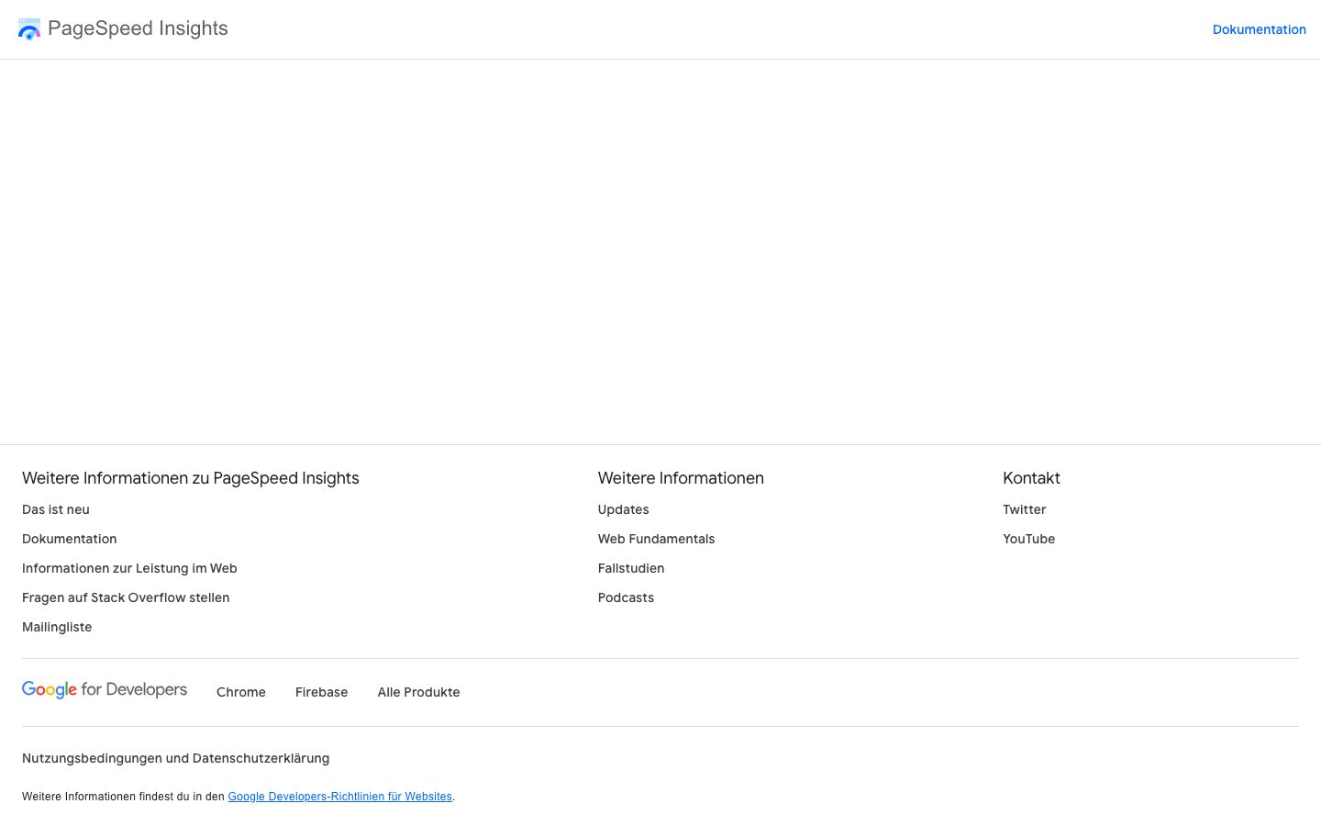Open 'Google Developers-Richtlinien für Websites' link
This screenshot has height=826, width=1321.
339,797
